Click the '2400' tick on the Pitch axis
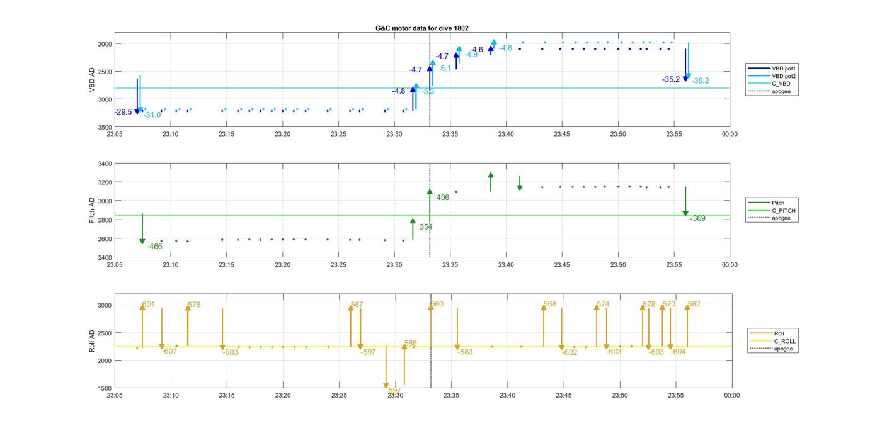The width and height of the screenshot is (882, 436). click(104, 257)
